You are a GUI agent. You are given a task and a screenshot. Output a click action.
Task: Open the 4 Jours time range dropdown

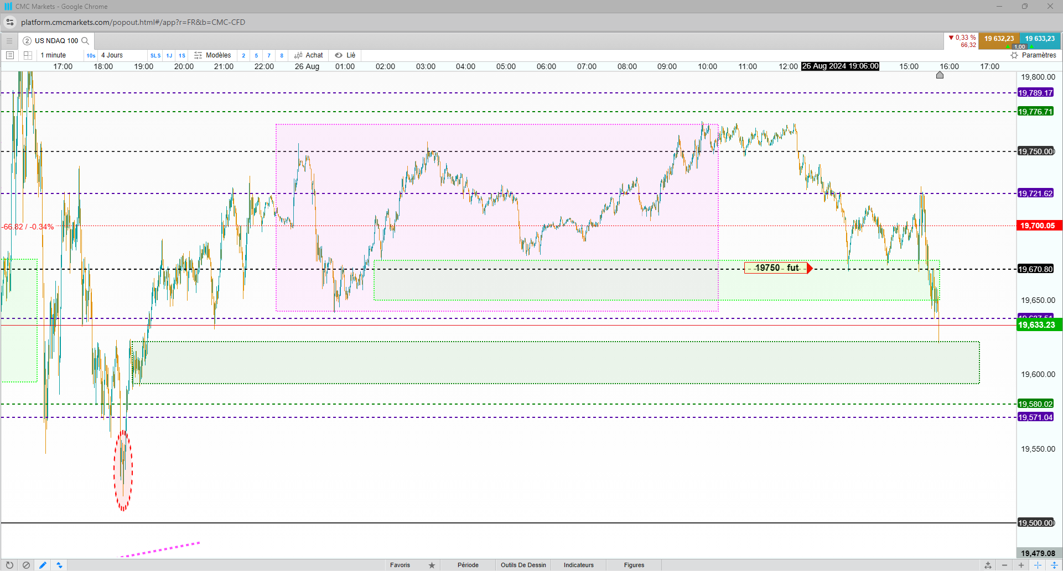pyautogui.click(x=112, y=55)
